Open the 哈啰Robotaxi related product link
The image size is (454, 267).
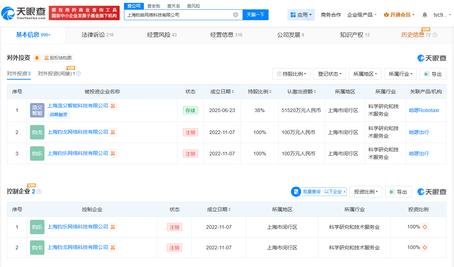point(424,110)
